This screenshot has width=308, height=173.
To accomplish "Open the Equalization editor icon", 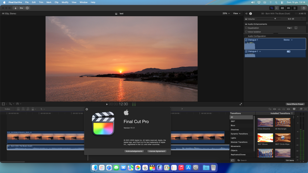I will [x=296, y=28].
